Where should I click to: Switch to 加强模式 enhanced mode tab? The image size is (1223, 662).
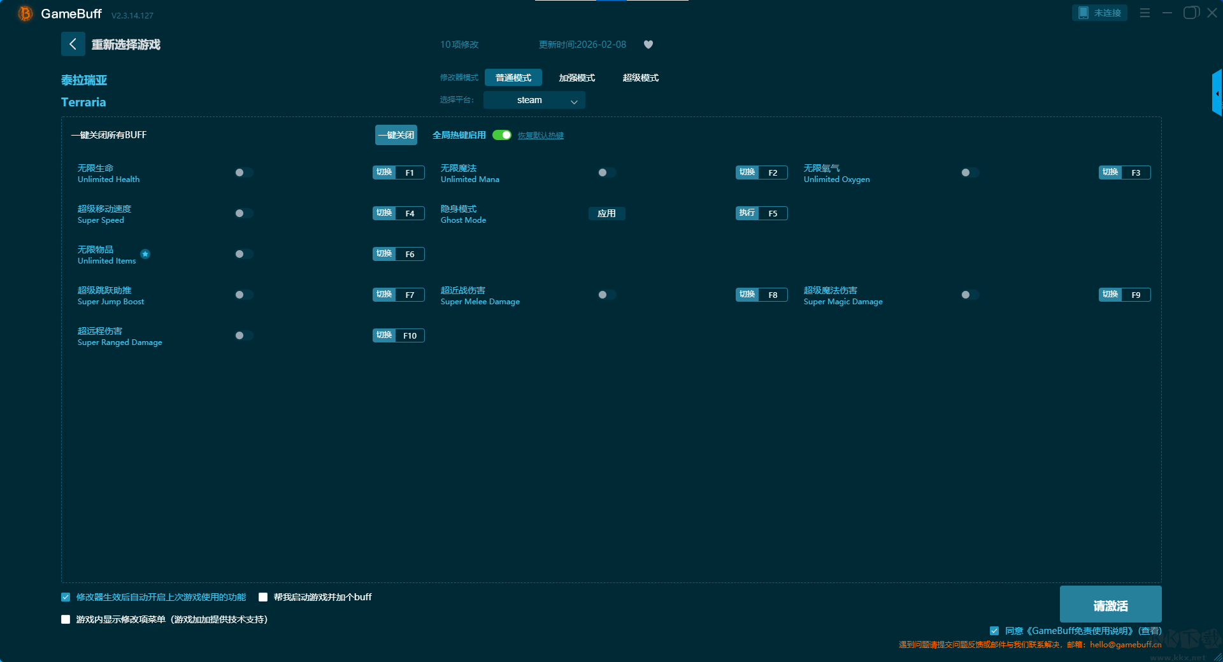[x=576, y=78]
